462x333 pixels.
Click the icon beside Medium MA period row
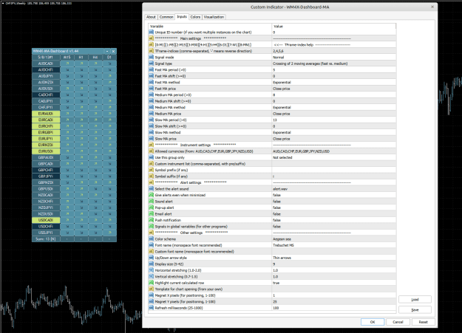(x=151, y=95)
